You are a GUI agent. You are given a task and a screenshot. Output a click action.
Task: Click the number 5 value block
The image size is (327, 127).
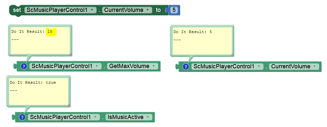click(174, 10)
